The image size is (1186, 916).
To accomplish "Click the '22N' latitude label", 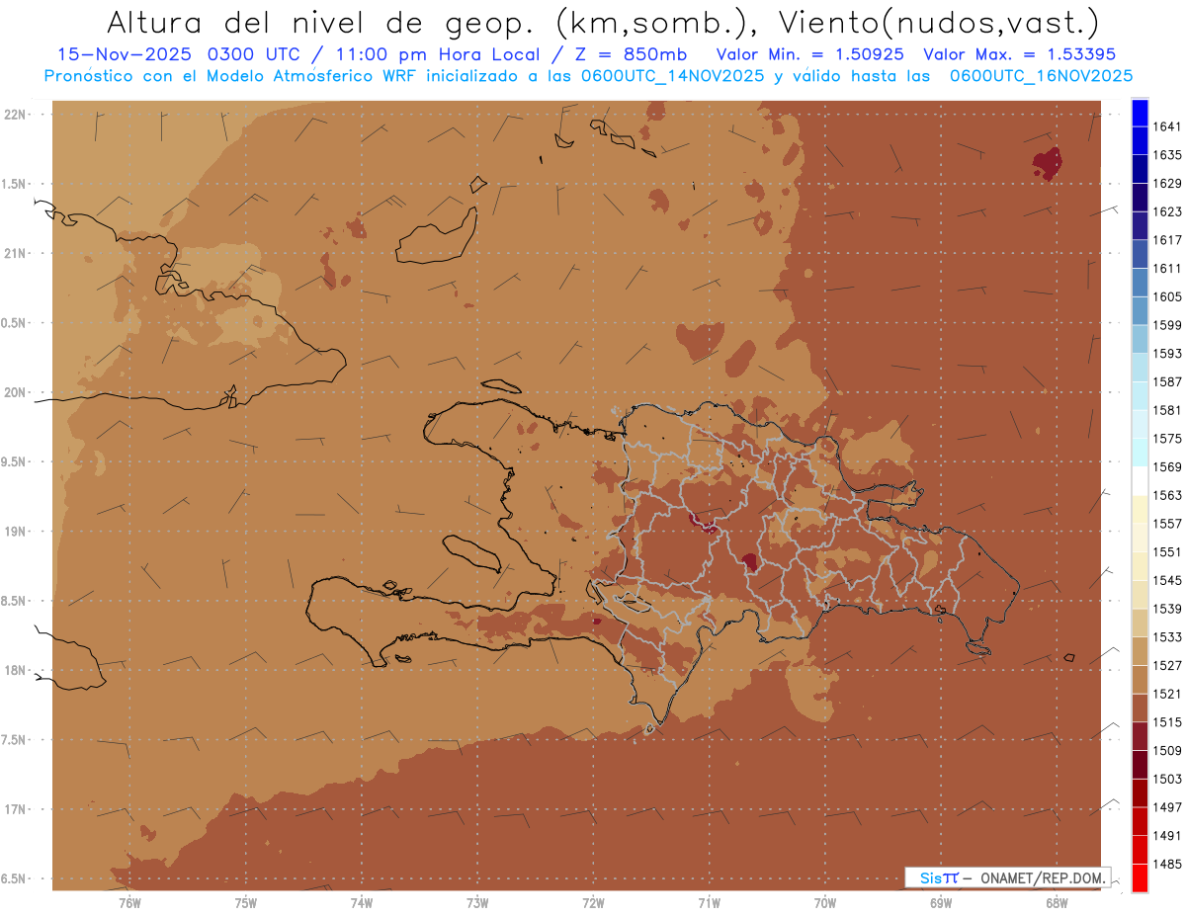I will click(x=16, y=115).
